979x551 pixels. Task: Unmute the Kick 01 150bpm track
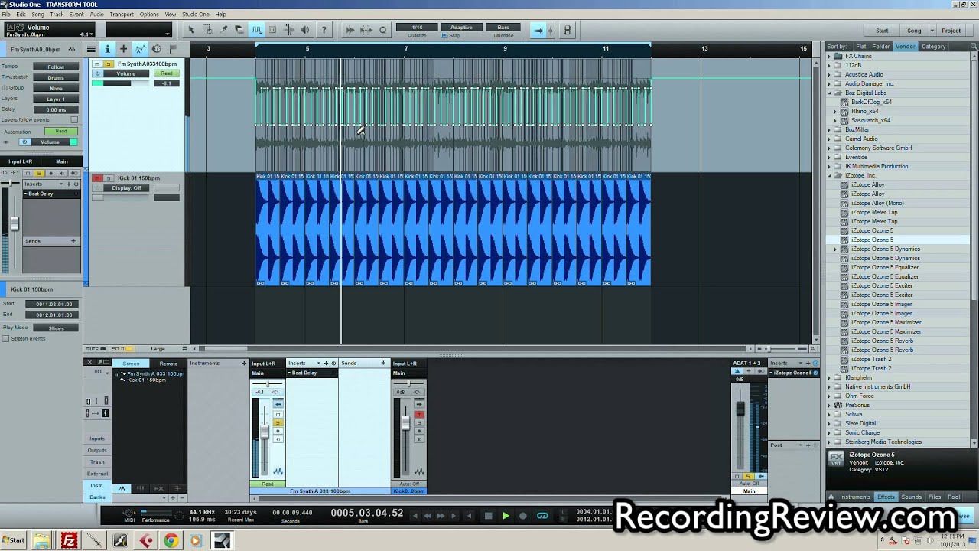point(97,178)
